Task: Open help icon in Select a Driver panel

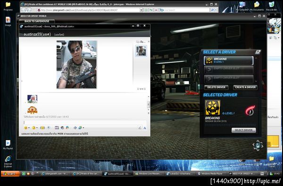Action: [258, 52]
